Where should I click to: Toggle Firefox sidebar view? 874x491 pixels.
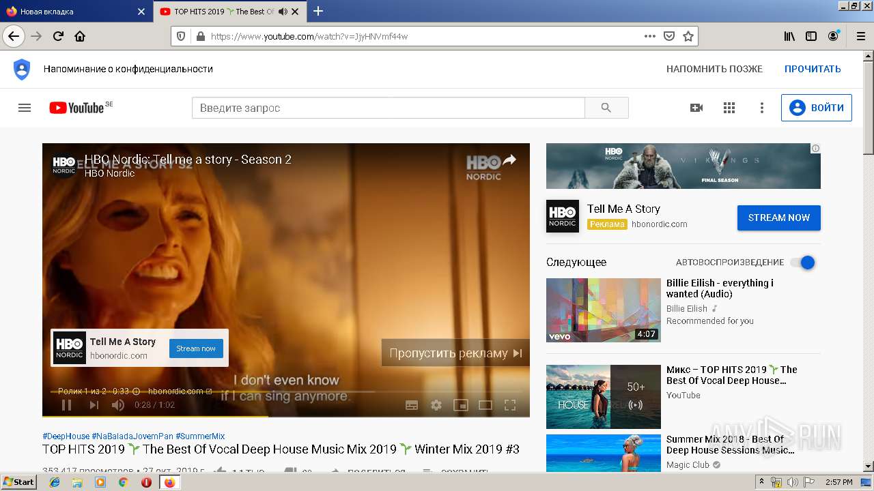click(811, 36)
